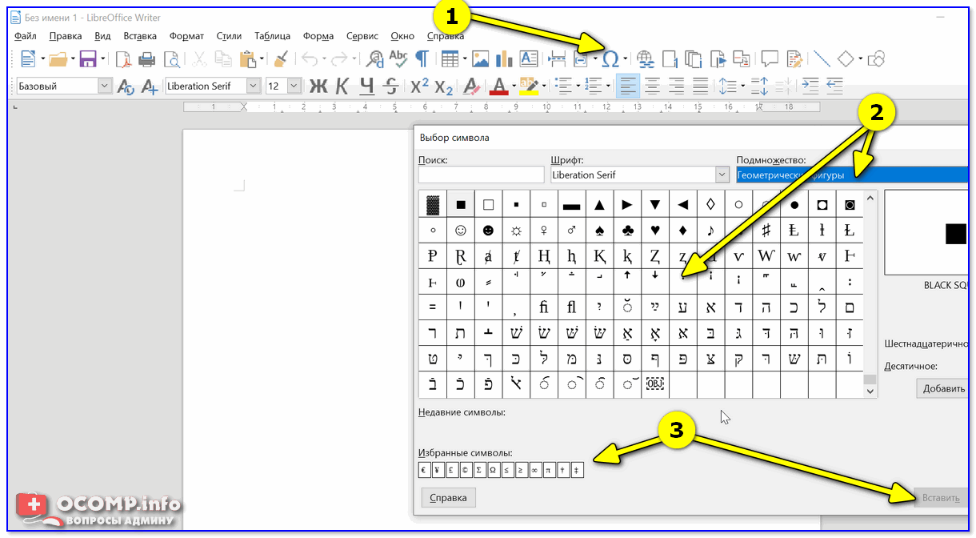Toggle bold formatting (Ж)
This screenshot has width=976, height=538.
click(x=318, y=86)
